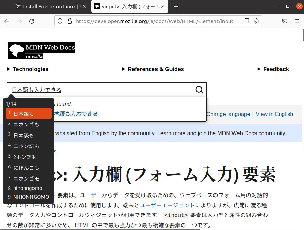
Task: Click the MDN Web Docs logo
Action: [41, 51]
